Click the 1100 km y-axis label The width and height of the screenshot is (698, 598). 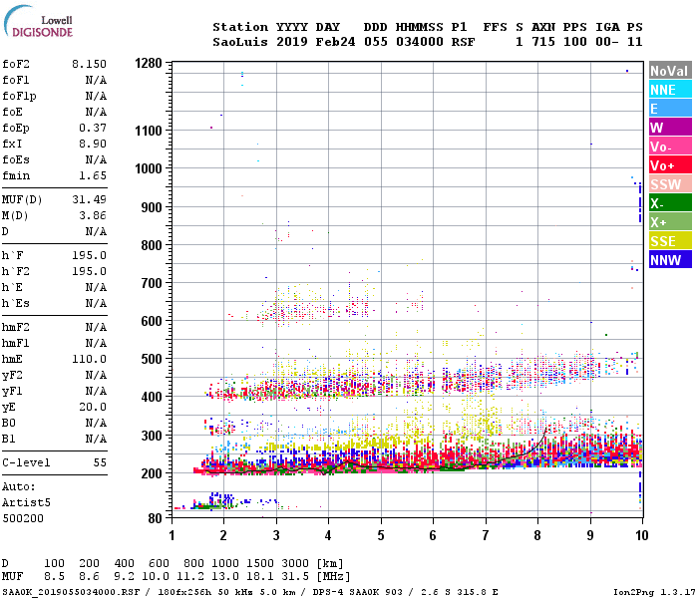pos(149,131)
